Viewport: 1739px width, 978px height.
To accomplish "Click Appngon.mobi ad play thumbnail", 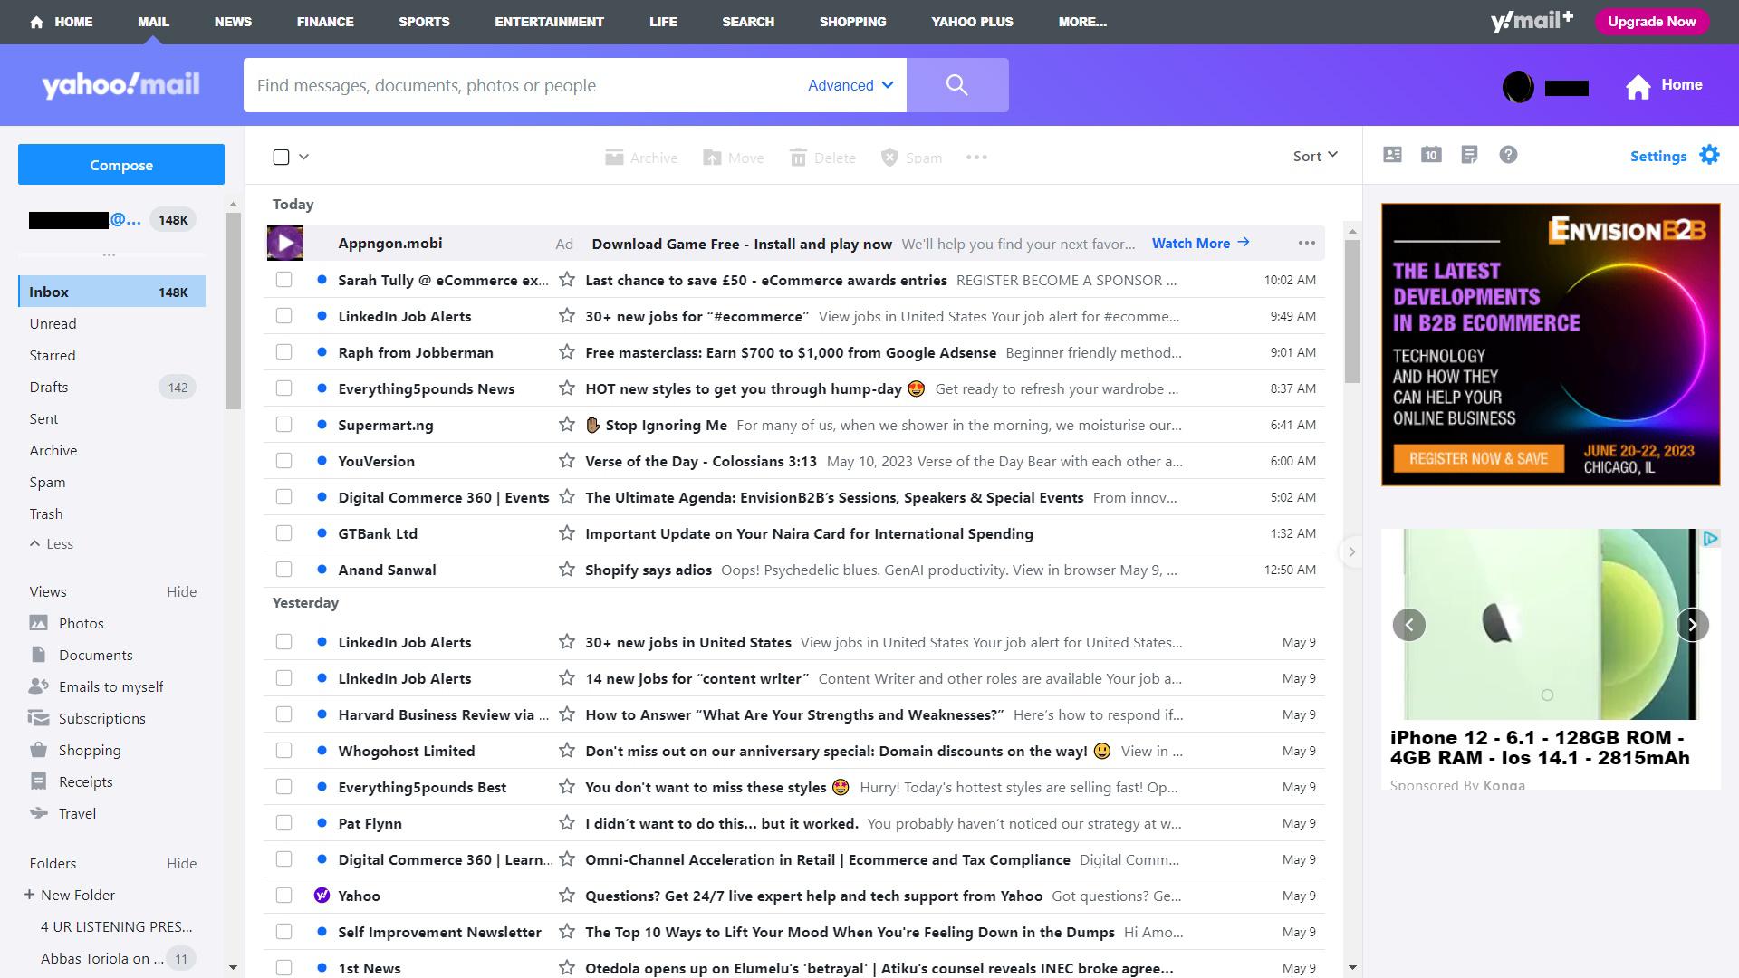I will (x=285, y=243).
